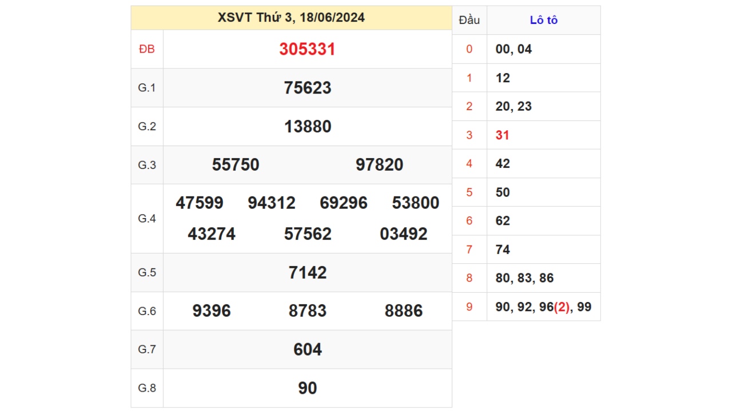732x411 pixels.
Task: Select the G.4 number 47599
Action: (x=200, y=203)
